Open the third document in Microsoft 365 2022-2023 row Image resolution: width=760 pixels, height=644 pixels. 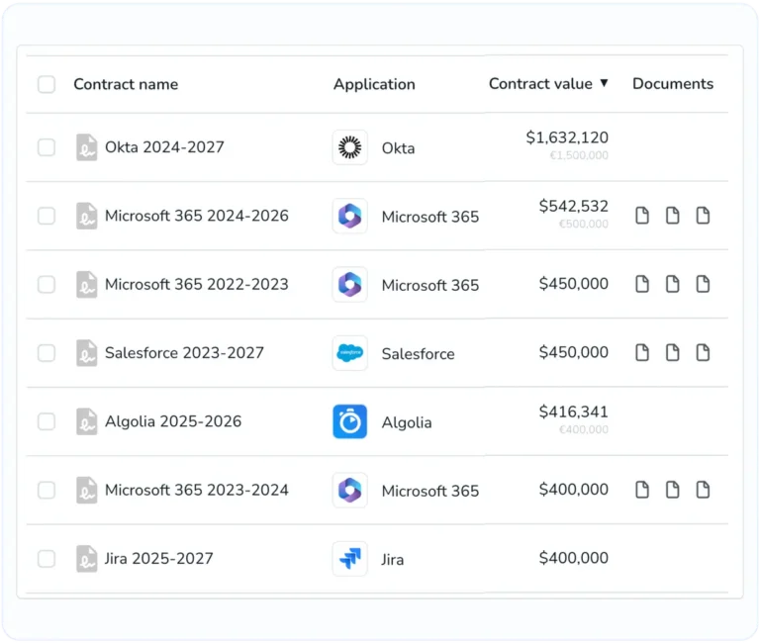click(703, 284)
